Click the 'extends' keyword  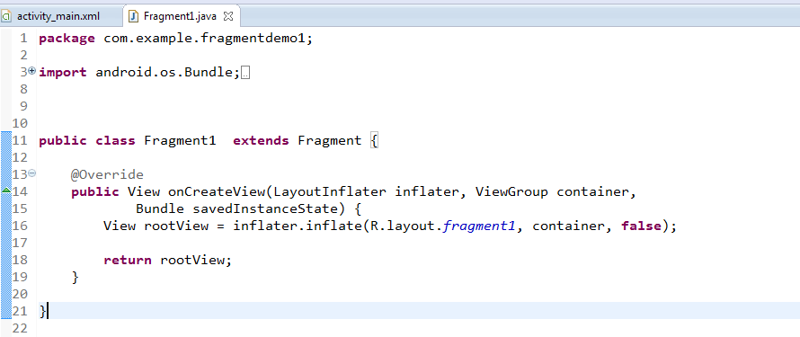tap(261, 141)
